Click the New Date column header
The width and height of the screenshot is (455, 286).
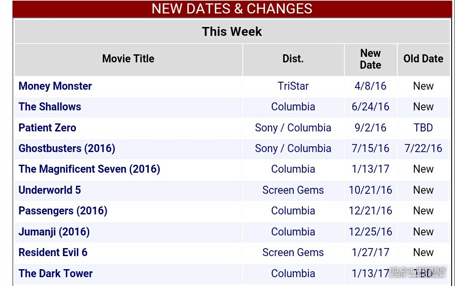370,59
